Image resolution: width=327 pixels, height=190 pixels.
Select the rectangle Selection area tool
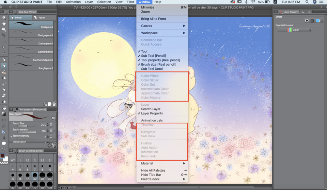click(4, 41)
